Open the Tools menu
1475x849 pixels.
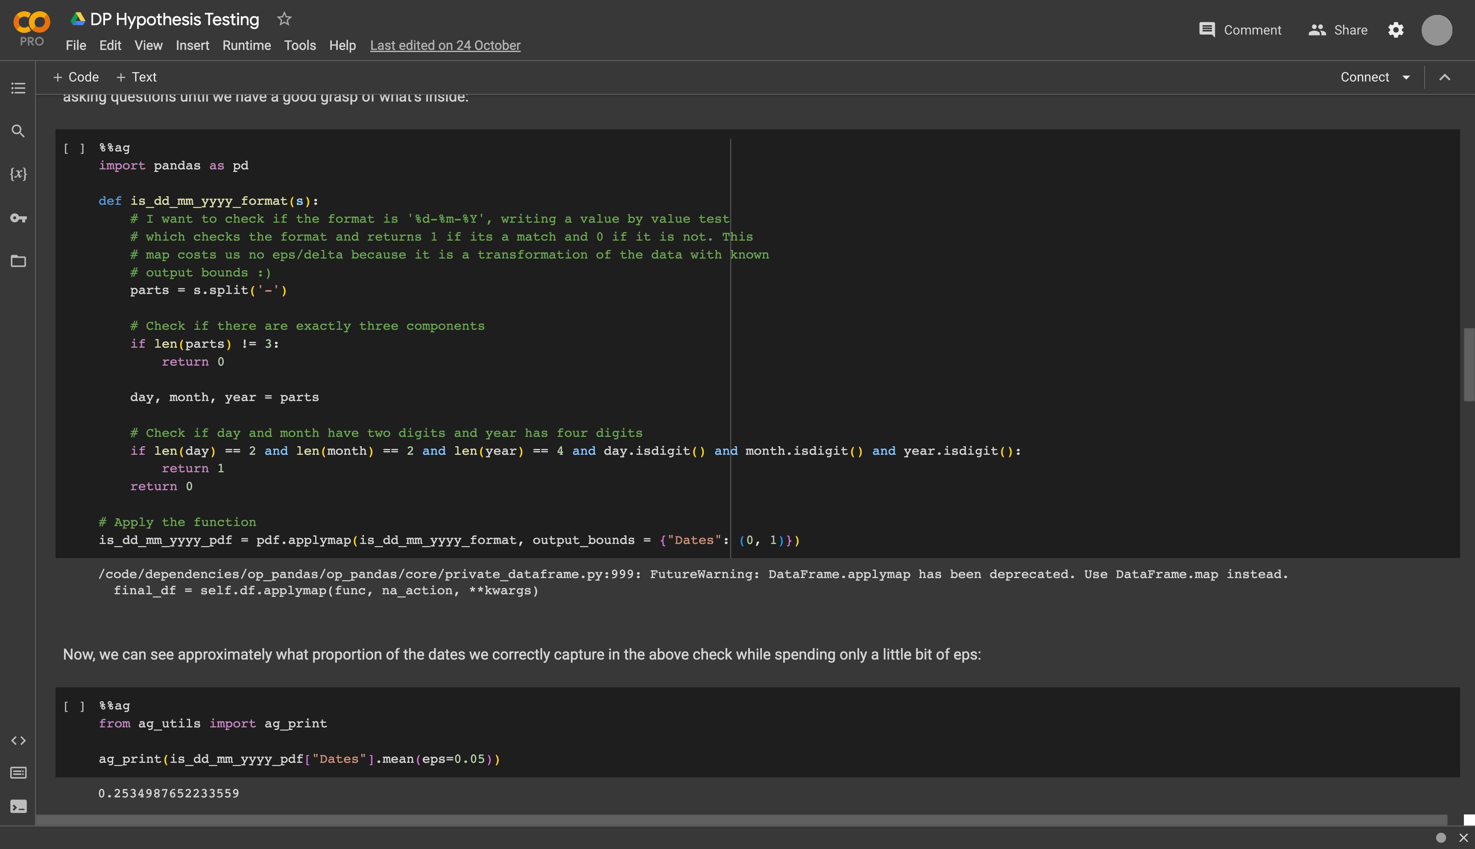tap(300, 46)
